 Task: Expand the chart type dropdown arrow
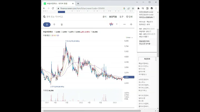(x=117, y=24)
